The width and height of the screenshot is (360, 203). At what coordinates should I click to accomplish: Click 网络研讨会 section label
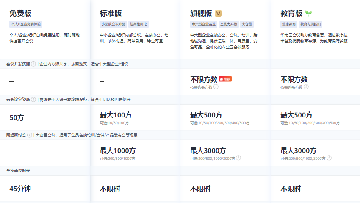pyautogui.click(x=16, y=135)
